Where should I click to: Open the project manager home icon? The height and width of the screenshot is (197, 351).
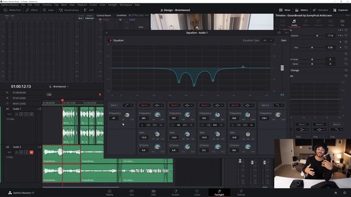point(336,193)
